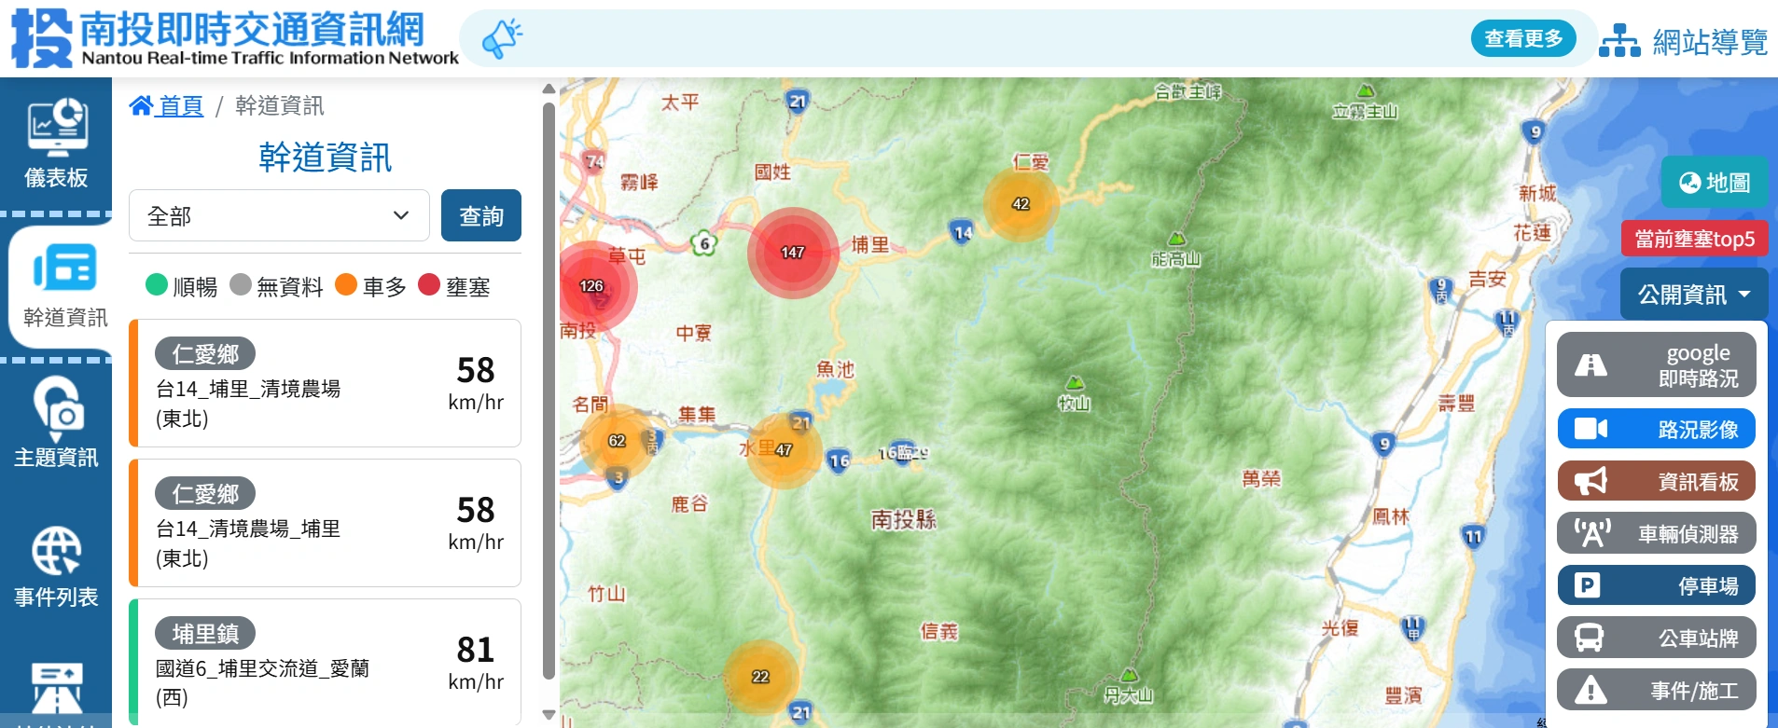The height and width of the screenshot is (728, 1778).
Task: Click the green 順暢 legend dot
Action: tap(157, 284)
